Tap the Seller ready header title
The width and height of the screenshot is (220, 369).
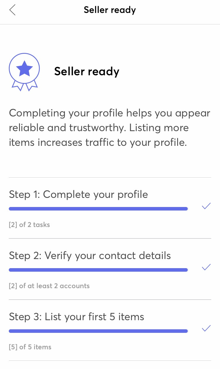110,10
